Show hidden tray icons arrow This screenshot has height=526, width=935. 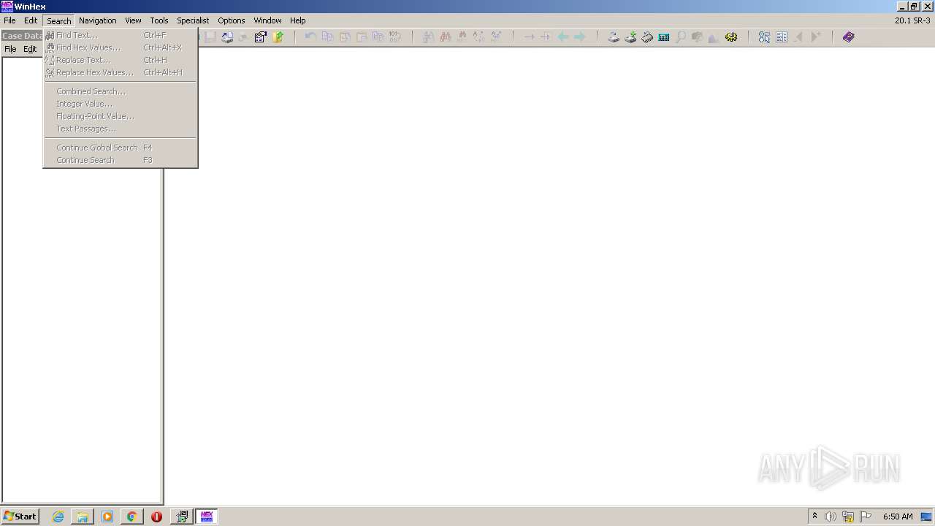pyautogui.click(x=814, y=517)
